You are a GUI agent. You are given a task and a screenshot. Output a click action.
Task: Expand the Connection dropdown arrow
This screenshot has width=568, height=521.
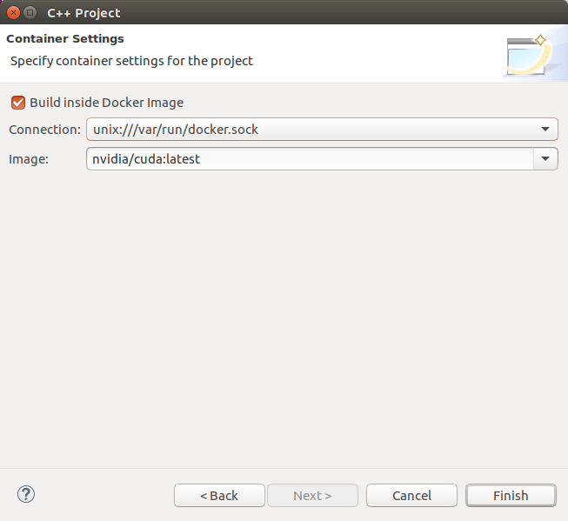545,130
